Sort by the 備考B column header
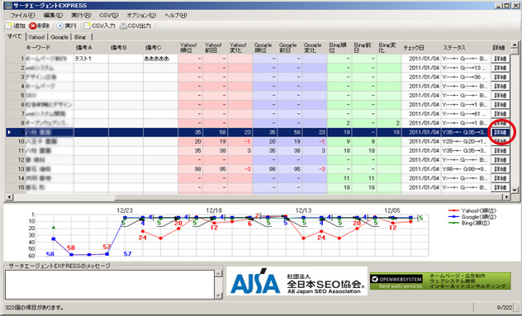The width and height of the screenshot is (522, 316). tap(126, 48)
